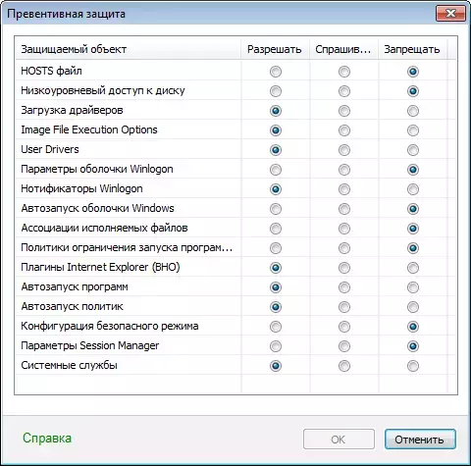Allow Параметры оболочки Winlogon changes
The width and height of the screenshot is (471, 466).
tap(276, 170)
